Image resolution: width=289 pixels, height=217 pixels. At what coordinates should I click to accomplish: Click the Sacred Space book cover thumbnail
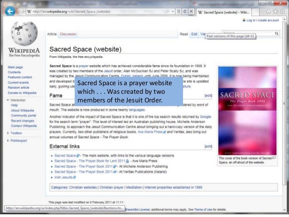(247, 111)
